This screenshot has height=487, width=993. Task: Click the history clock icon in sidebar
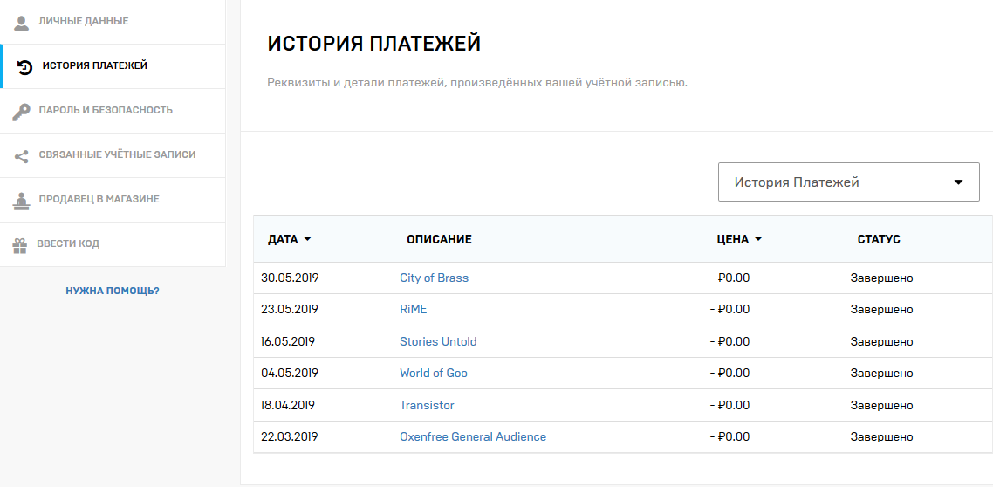click(25, 66)
